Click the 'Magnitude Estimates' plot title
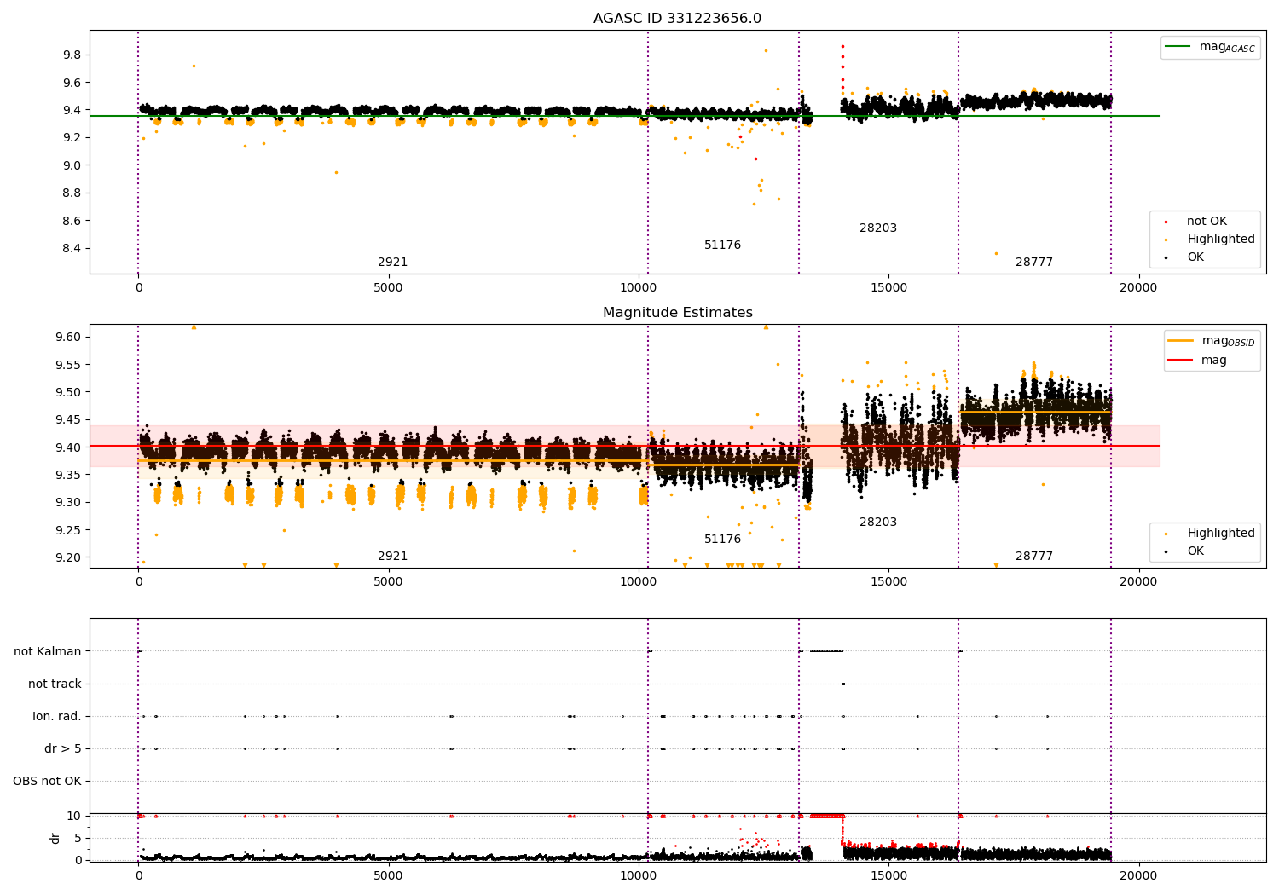The height and width of the screenshot is (895, 1279). [677, 313]
